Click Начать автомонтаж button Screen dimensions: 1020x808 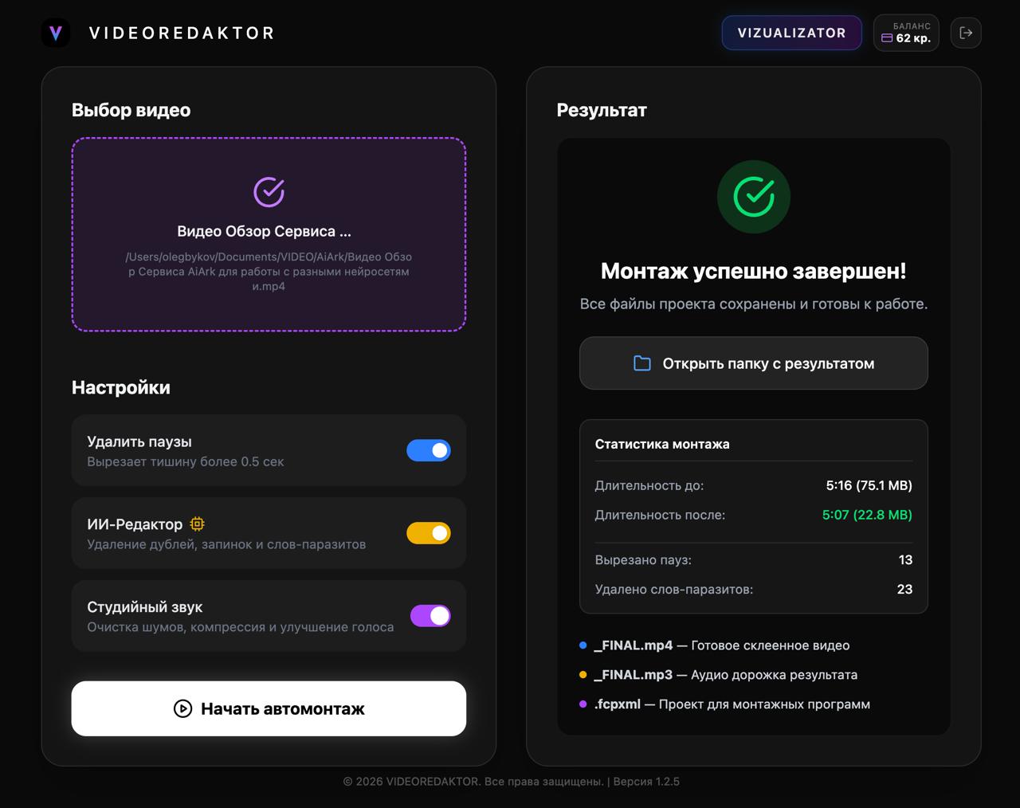[x=269, y=708]
